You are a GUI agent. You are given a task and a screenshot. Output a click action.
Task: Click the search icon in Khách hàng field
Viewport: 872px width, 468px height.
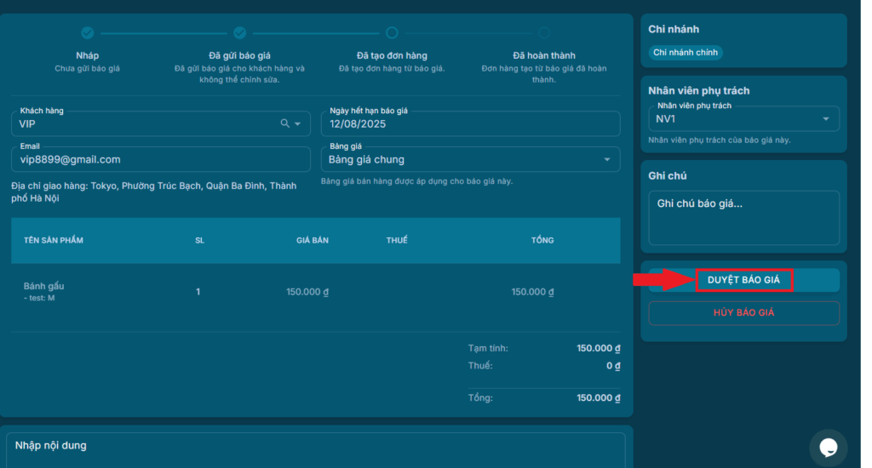pos(285,123)
